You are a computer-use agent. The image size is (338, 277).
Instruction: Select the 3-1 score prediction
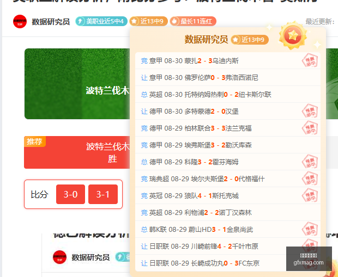tap(103, 194)
